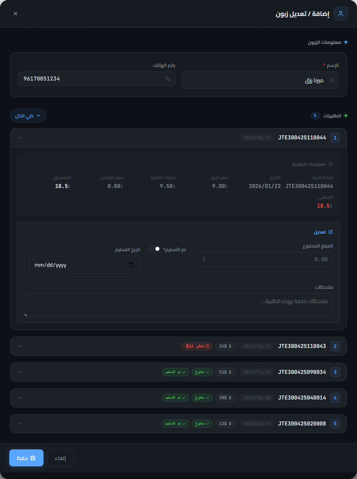Image resolution: width=357 pixels, height=479 pixels.
Task: Open the طي الكل collapse all dropdown
Action: [x=28, y=116]
